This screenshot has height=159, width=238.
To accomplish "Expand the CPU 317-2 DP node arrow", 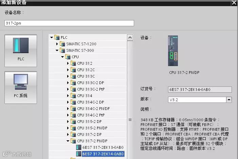I will pyautogui.click(x=68, y=134).
